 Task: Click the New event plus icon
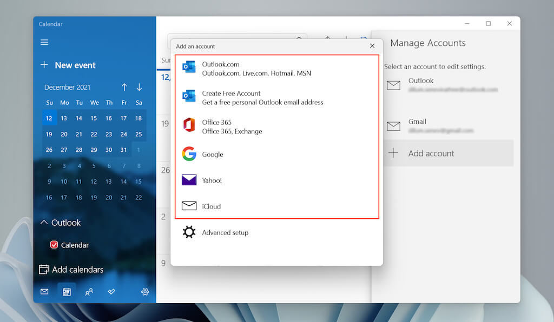click(x=44, y=65)
